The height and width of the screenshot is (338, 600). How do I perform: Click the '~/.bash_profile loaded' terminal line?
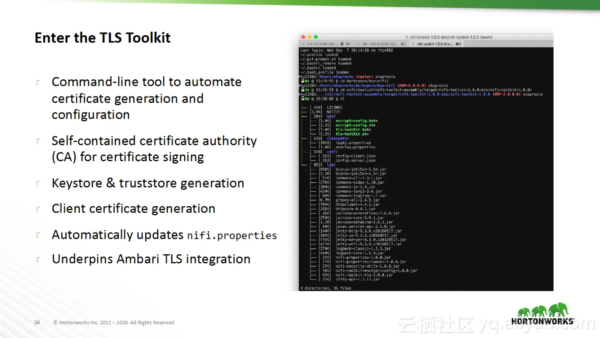[324, 72]
